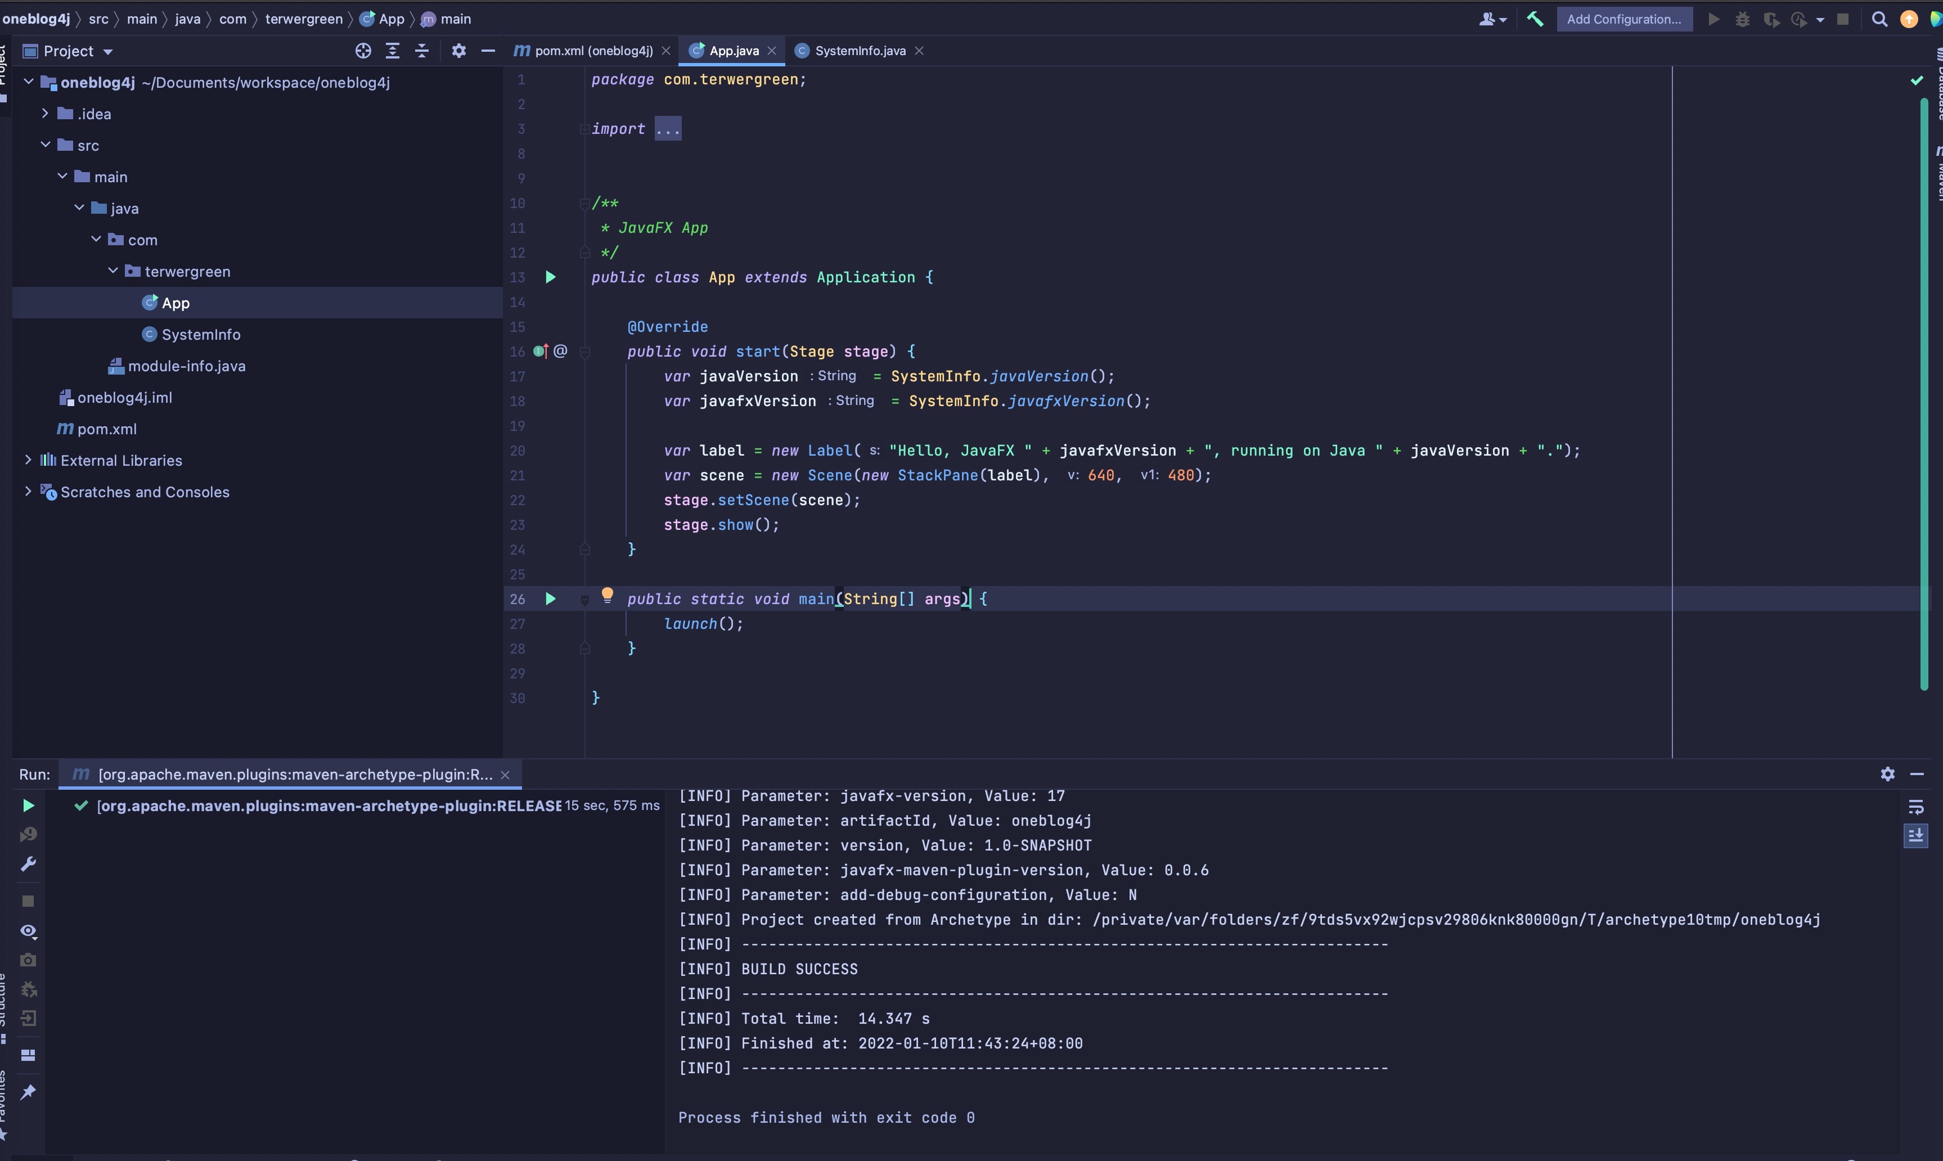Click the yellow lightbulb intention icon
Viewport: 1943px width, 1161px height.
[607, 595]
